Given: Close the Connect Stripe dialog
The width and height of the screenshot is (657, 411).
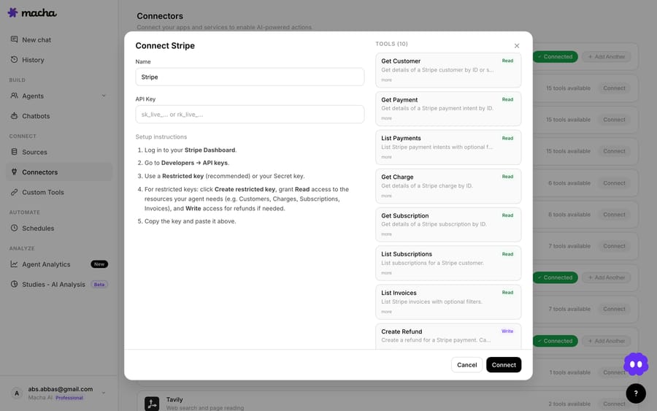Looking at the screenshot, I should 517,46.
